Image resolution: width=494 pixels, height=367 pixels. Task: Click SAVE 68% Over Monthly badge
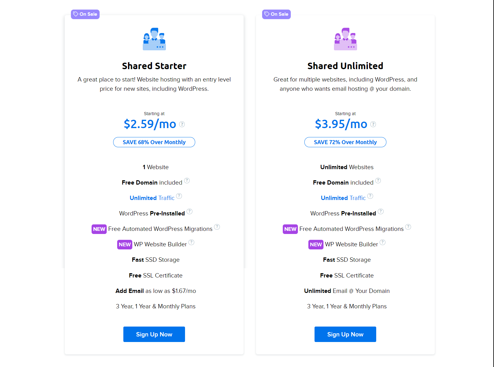click(x=154, y=142)
